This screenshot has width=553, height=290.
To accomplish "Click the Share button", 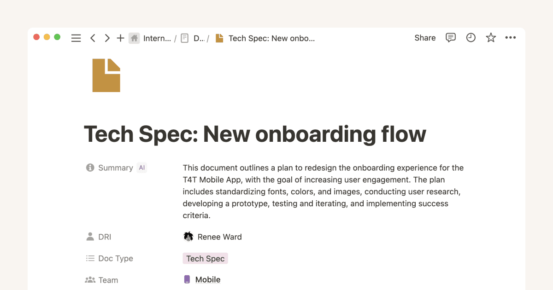I will [x=424, y=38].
